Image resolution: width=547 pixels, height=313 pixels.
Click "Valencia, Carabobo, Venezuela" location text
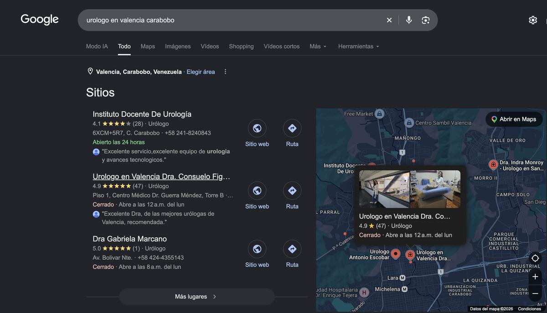tap(139, 72)
